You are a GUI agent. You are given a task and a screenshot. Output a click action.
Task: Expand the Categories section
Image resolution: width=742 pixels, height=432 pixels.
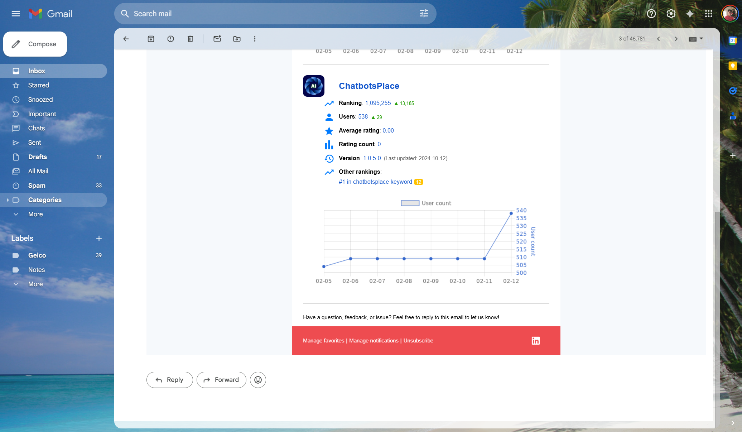[8, 200]
